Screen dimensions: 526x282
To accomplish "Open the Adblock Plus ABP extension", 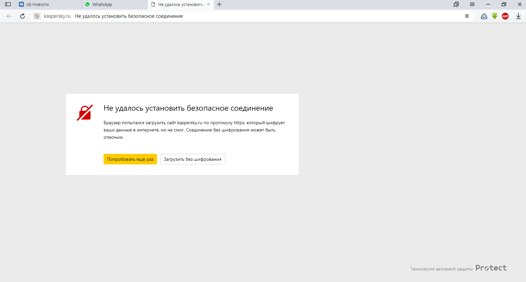I will pyautogui.click(x=505, y=16).
